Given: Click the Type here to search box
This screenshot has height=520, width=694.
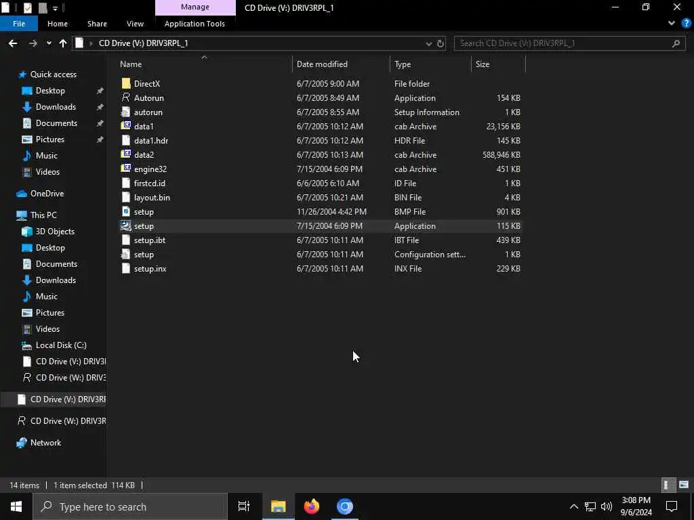Looking at the screenshot, I should (x=130, y=506).
